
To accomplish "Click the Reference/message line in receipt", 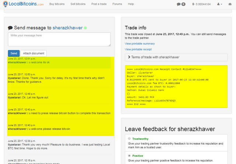I will pos(151,101).
